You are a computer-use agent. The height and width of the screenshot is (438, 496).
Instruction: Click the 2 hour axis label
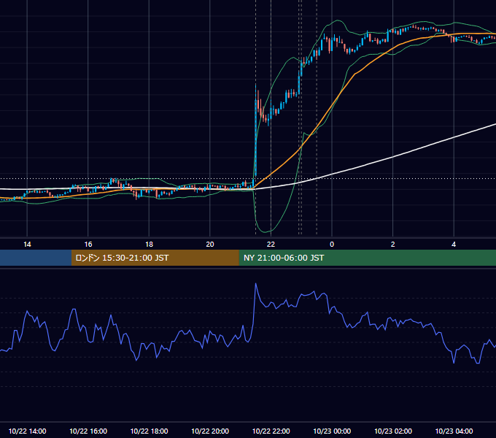coord(393,245)
